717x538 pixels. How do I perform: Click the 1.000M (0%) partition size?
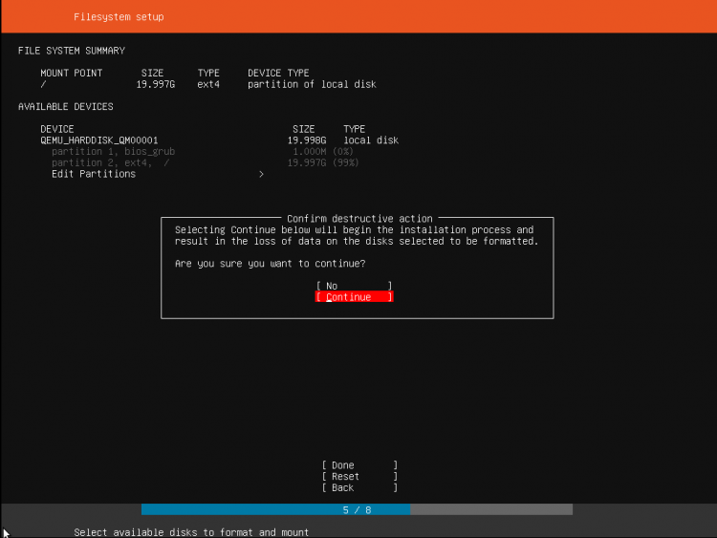(x=323, y=151)
